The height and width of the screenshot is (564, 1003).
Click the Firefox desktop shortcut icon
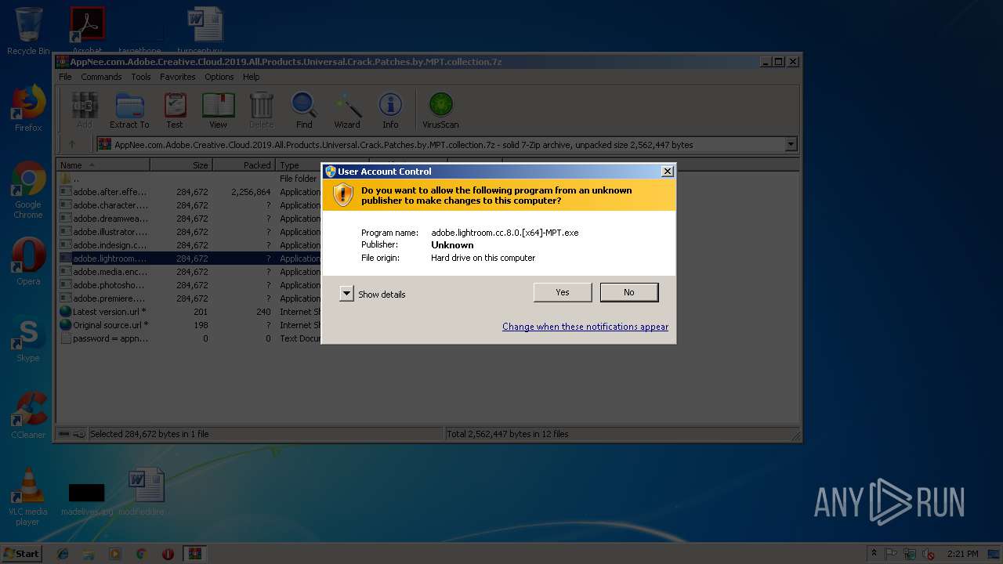28,107
